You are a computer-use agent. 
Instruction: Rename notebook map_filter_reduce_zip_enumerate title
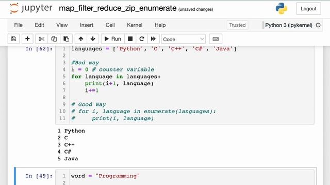[118, 8]
